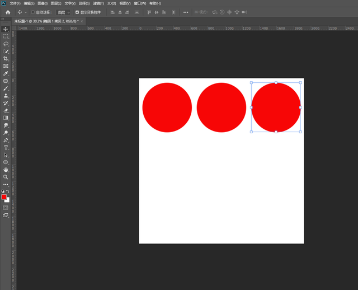Select the Horizontal Type tool

pyautogui.click(x=6, y=148)
